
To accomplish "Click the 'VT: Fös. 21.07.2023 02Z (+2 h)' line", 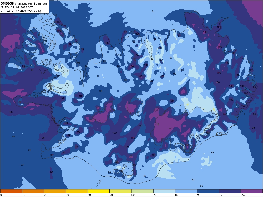I will [x=21, y=11].
